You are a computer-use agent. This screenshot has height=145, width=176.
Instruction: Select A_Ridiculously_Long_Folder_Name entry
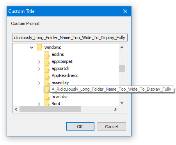coord(112,89)
